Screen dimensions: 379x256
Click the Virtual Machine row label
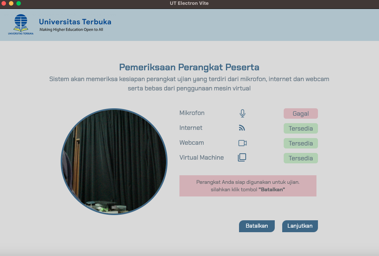(x=201, y=158)
